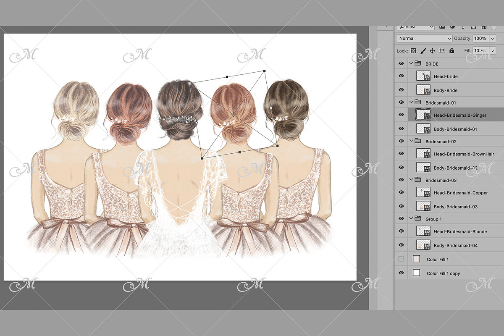Hide the Body-Bridesmaid-04 layer
504x336 pixels.
[x=401, y=245]
